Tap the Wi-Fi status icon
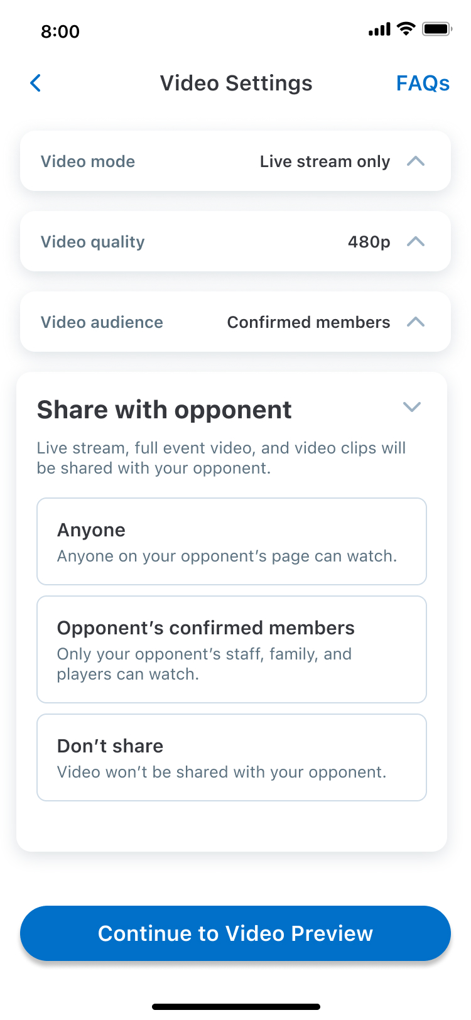The image size is (471, 1020). pyautogui.click(x=406, y=29)
